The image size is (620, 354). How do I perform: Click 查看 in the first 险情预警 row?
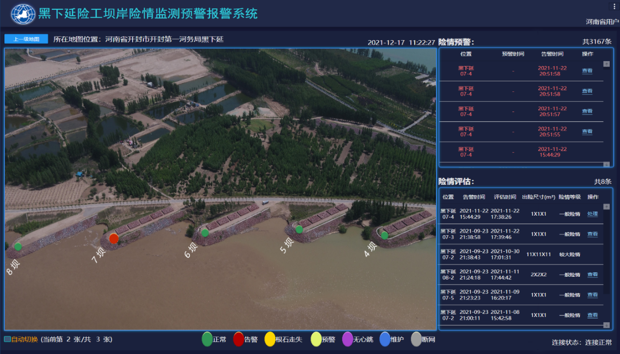(x=587, y=71)
